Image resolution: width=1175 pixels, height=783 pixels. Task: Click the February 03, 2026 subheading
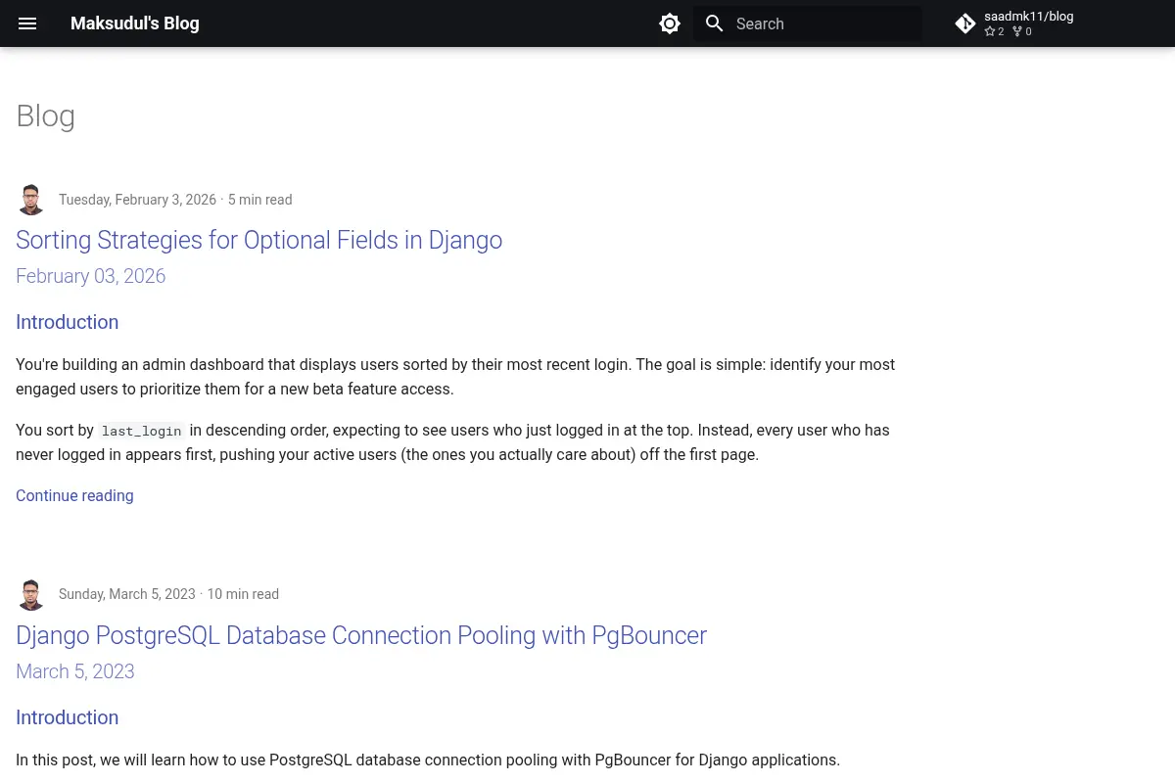(90, 276)
